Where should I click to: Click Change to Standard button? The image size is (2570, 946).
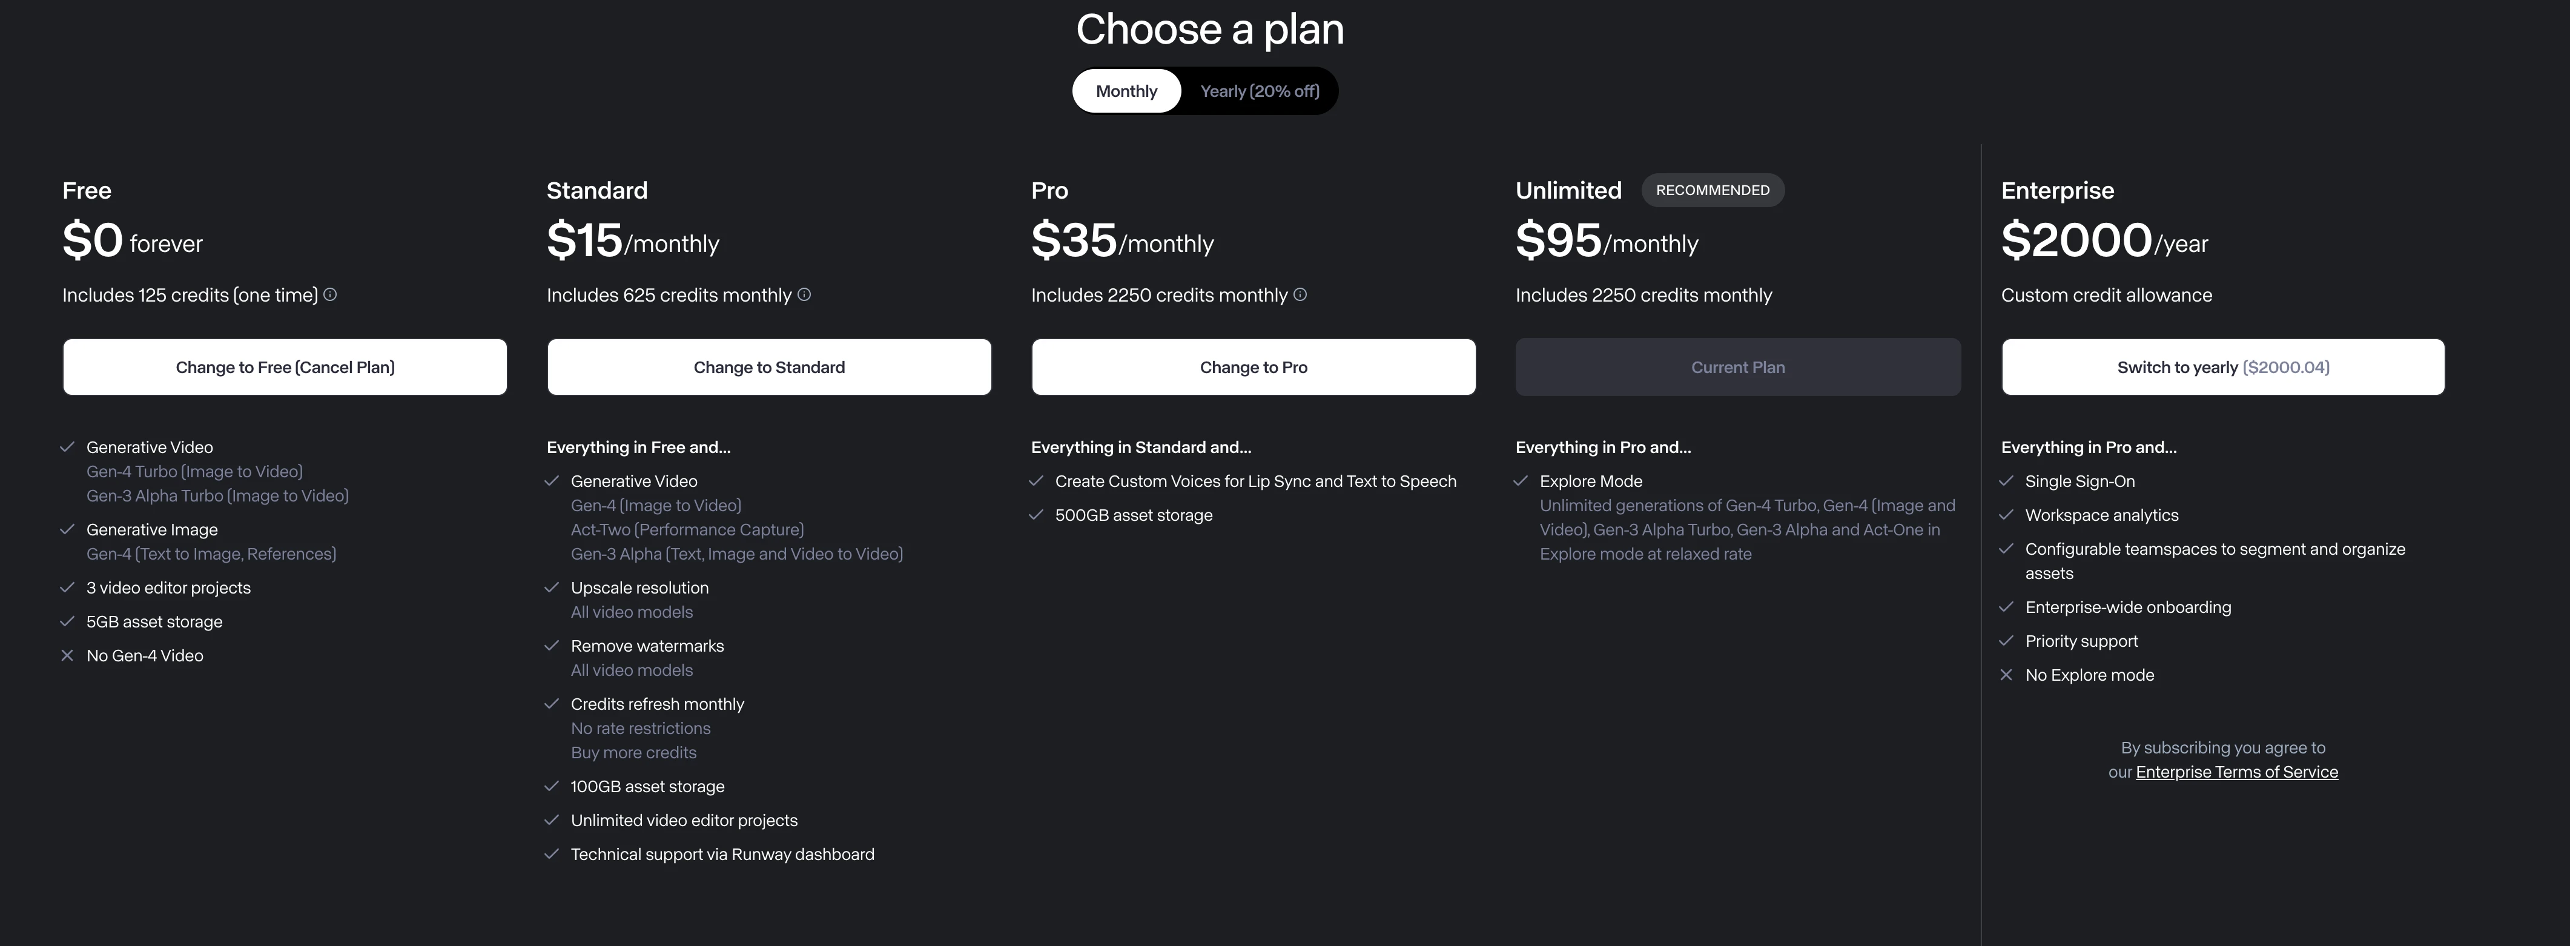(769, 367)
